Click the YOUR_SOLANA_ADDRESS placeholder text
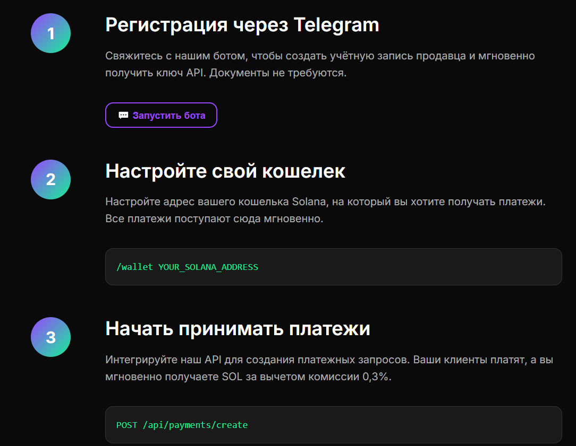The height and width of the screenshot is (446, 576). click(210, 267)
